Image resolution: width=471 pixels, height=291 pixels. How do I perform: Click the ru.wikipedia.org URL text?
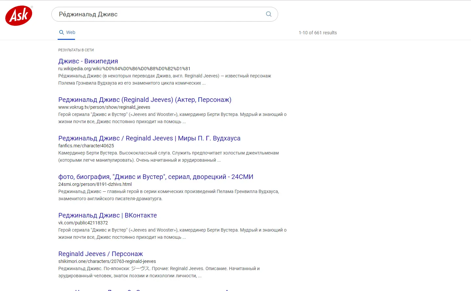124,69
